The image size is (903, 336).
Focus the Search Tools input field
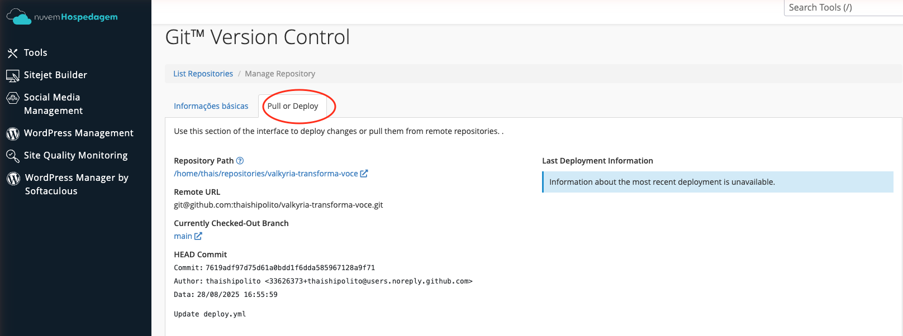[843, 8]
